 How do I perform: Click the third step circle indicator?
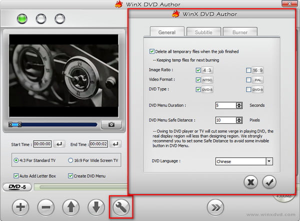[60, 19]
